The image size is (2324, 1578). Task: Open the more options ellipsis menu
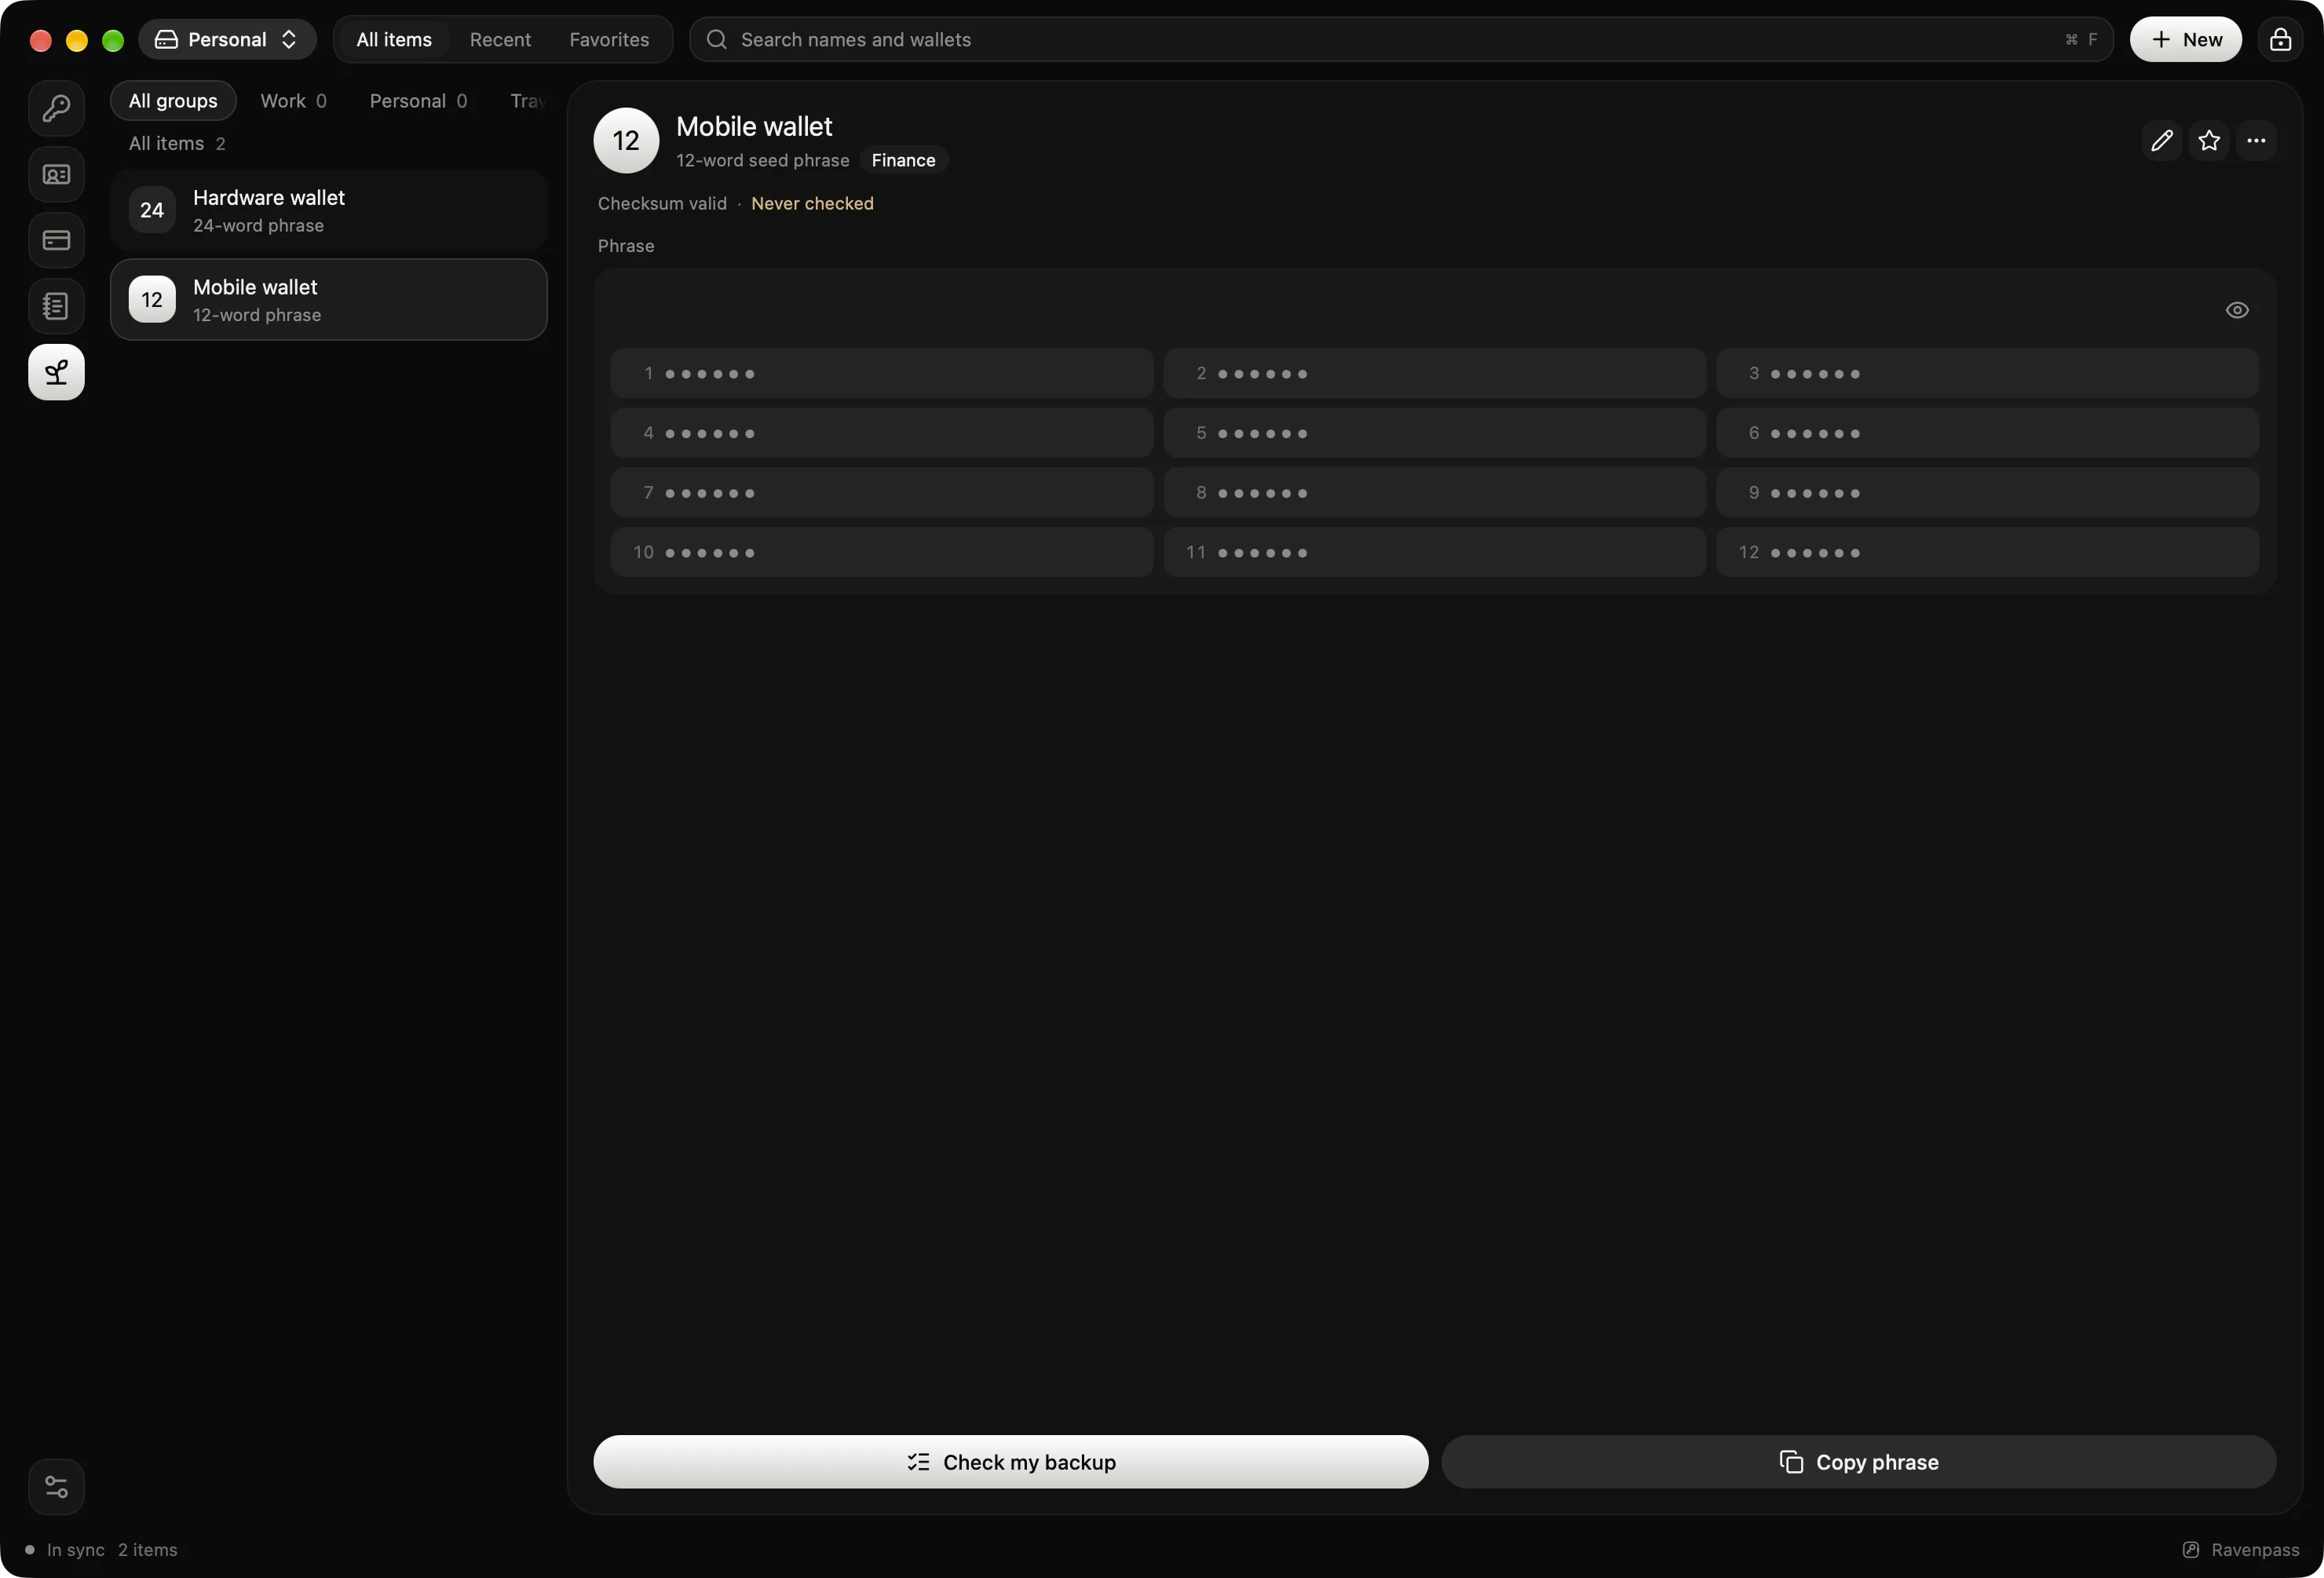pyautogui.click(x=2256, y=141)
